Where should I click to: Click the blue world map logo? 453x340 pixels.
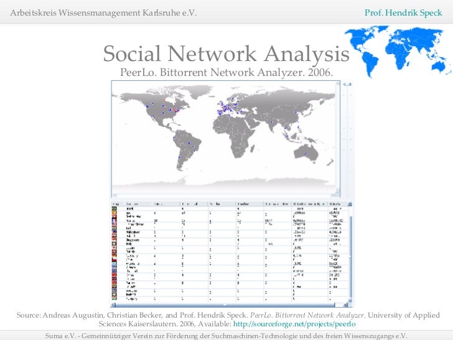click(398, 52)
